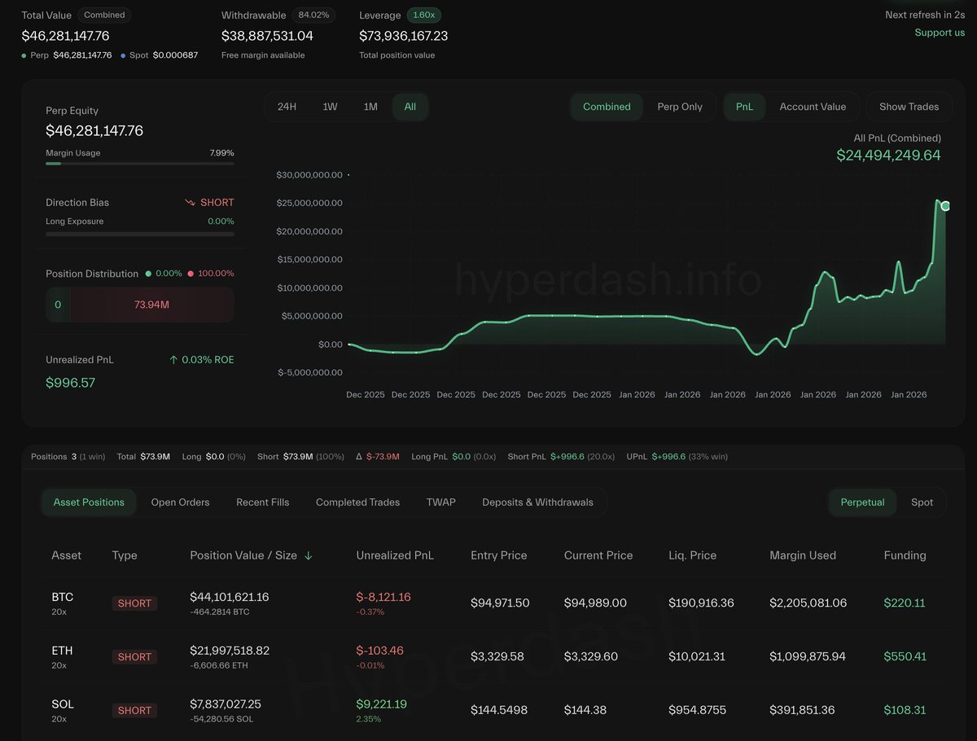Click the green dot next to Perp
The image size is (977, 741).
pos(24,55)
